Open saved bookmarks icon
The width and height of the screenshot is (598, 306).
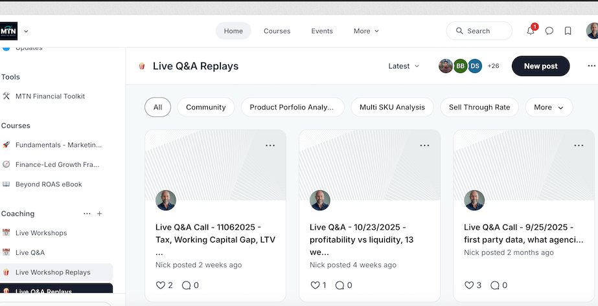pyautogui.click(x=568, y=31)
